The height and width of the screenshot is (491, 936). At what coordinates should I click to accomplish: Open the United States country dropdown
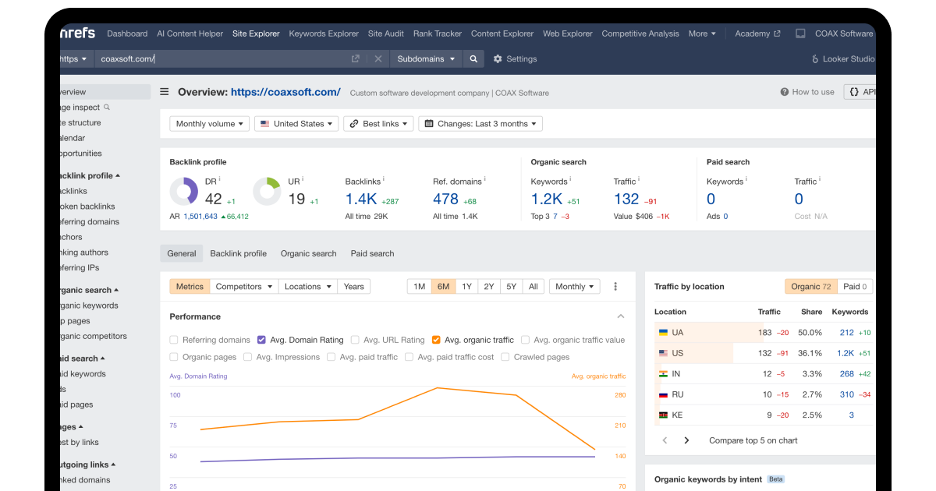[x=296, y=124]
